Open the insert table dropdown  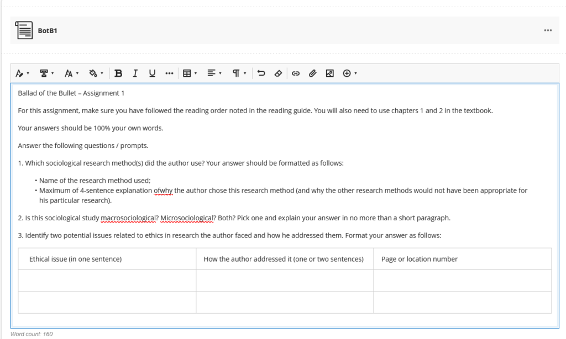(x=190, y=73)
